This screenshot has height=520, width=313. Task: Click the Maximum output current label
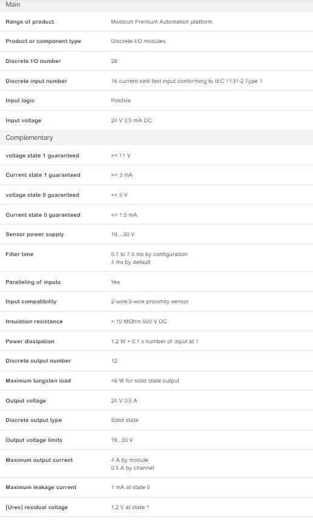click(39, 460)
